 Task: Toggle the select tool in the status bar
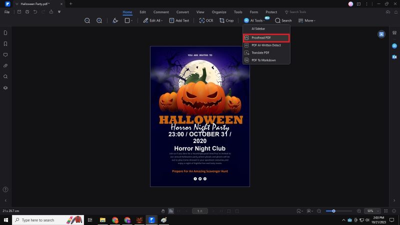(x=171, y=211)
